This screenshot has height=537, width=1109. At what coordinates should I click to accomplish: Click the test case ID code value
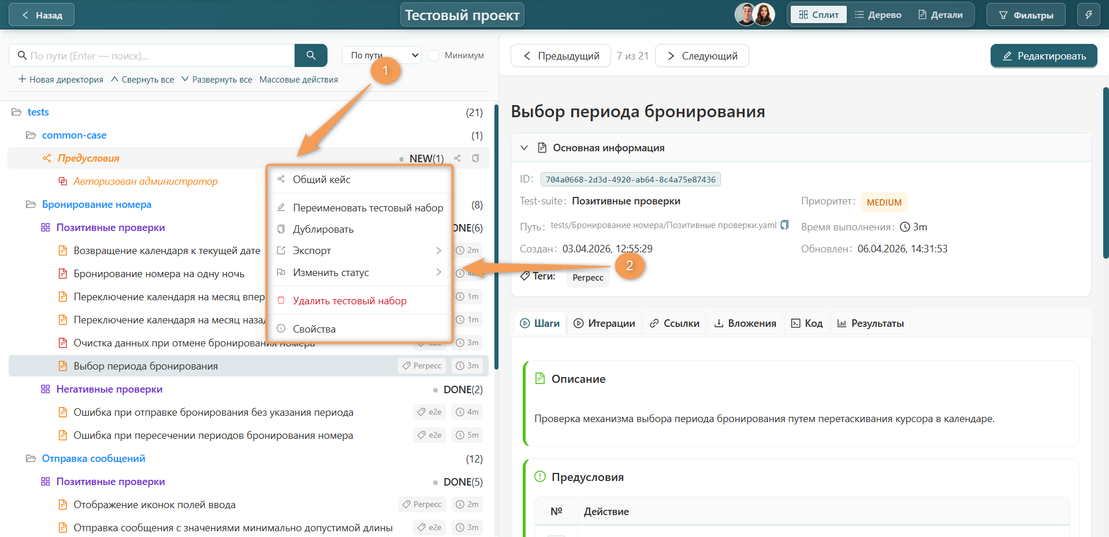pos(630,180)
